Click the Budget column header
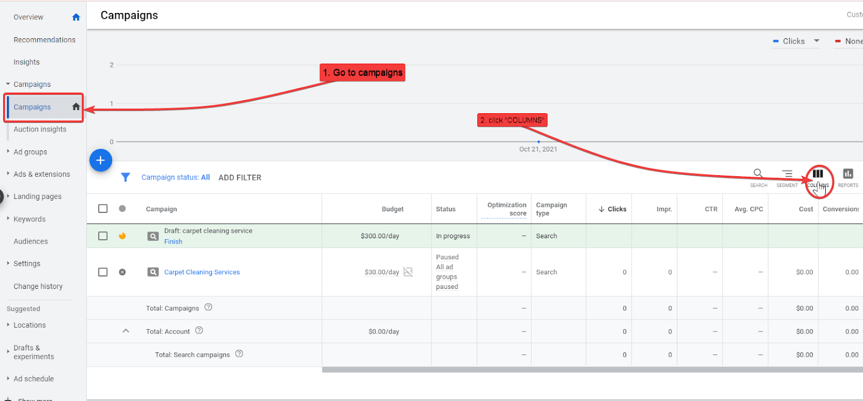 [393, 209]
